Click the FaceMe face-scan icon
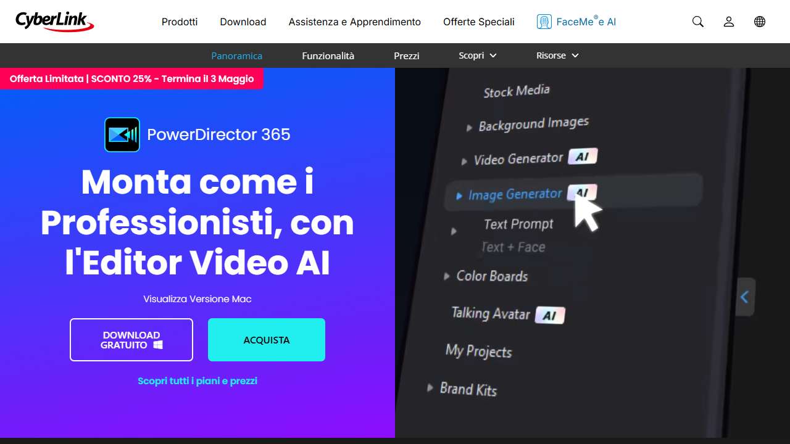The image size is (790, 444). click(544, 22)
